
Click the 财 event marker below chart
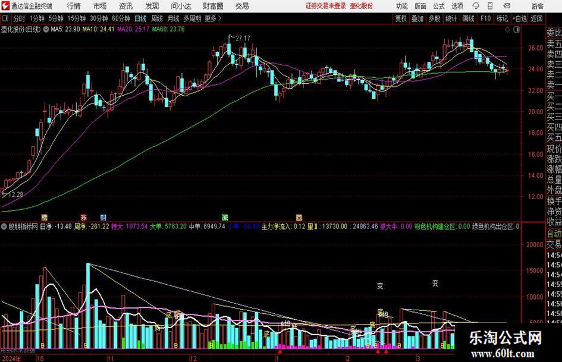(103, 217)
